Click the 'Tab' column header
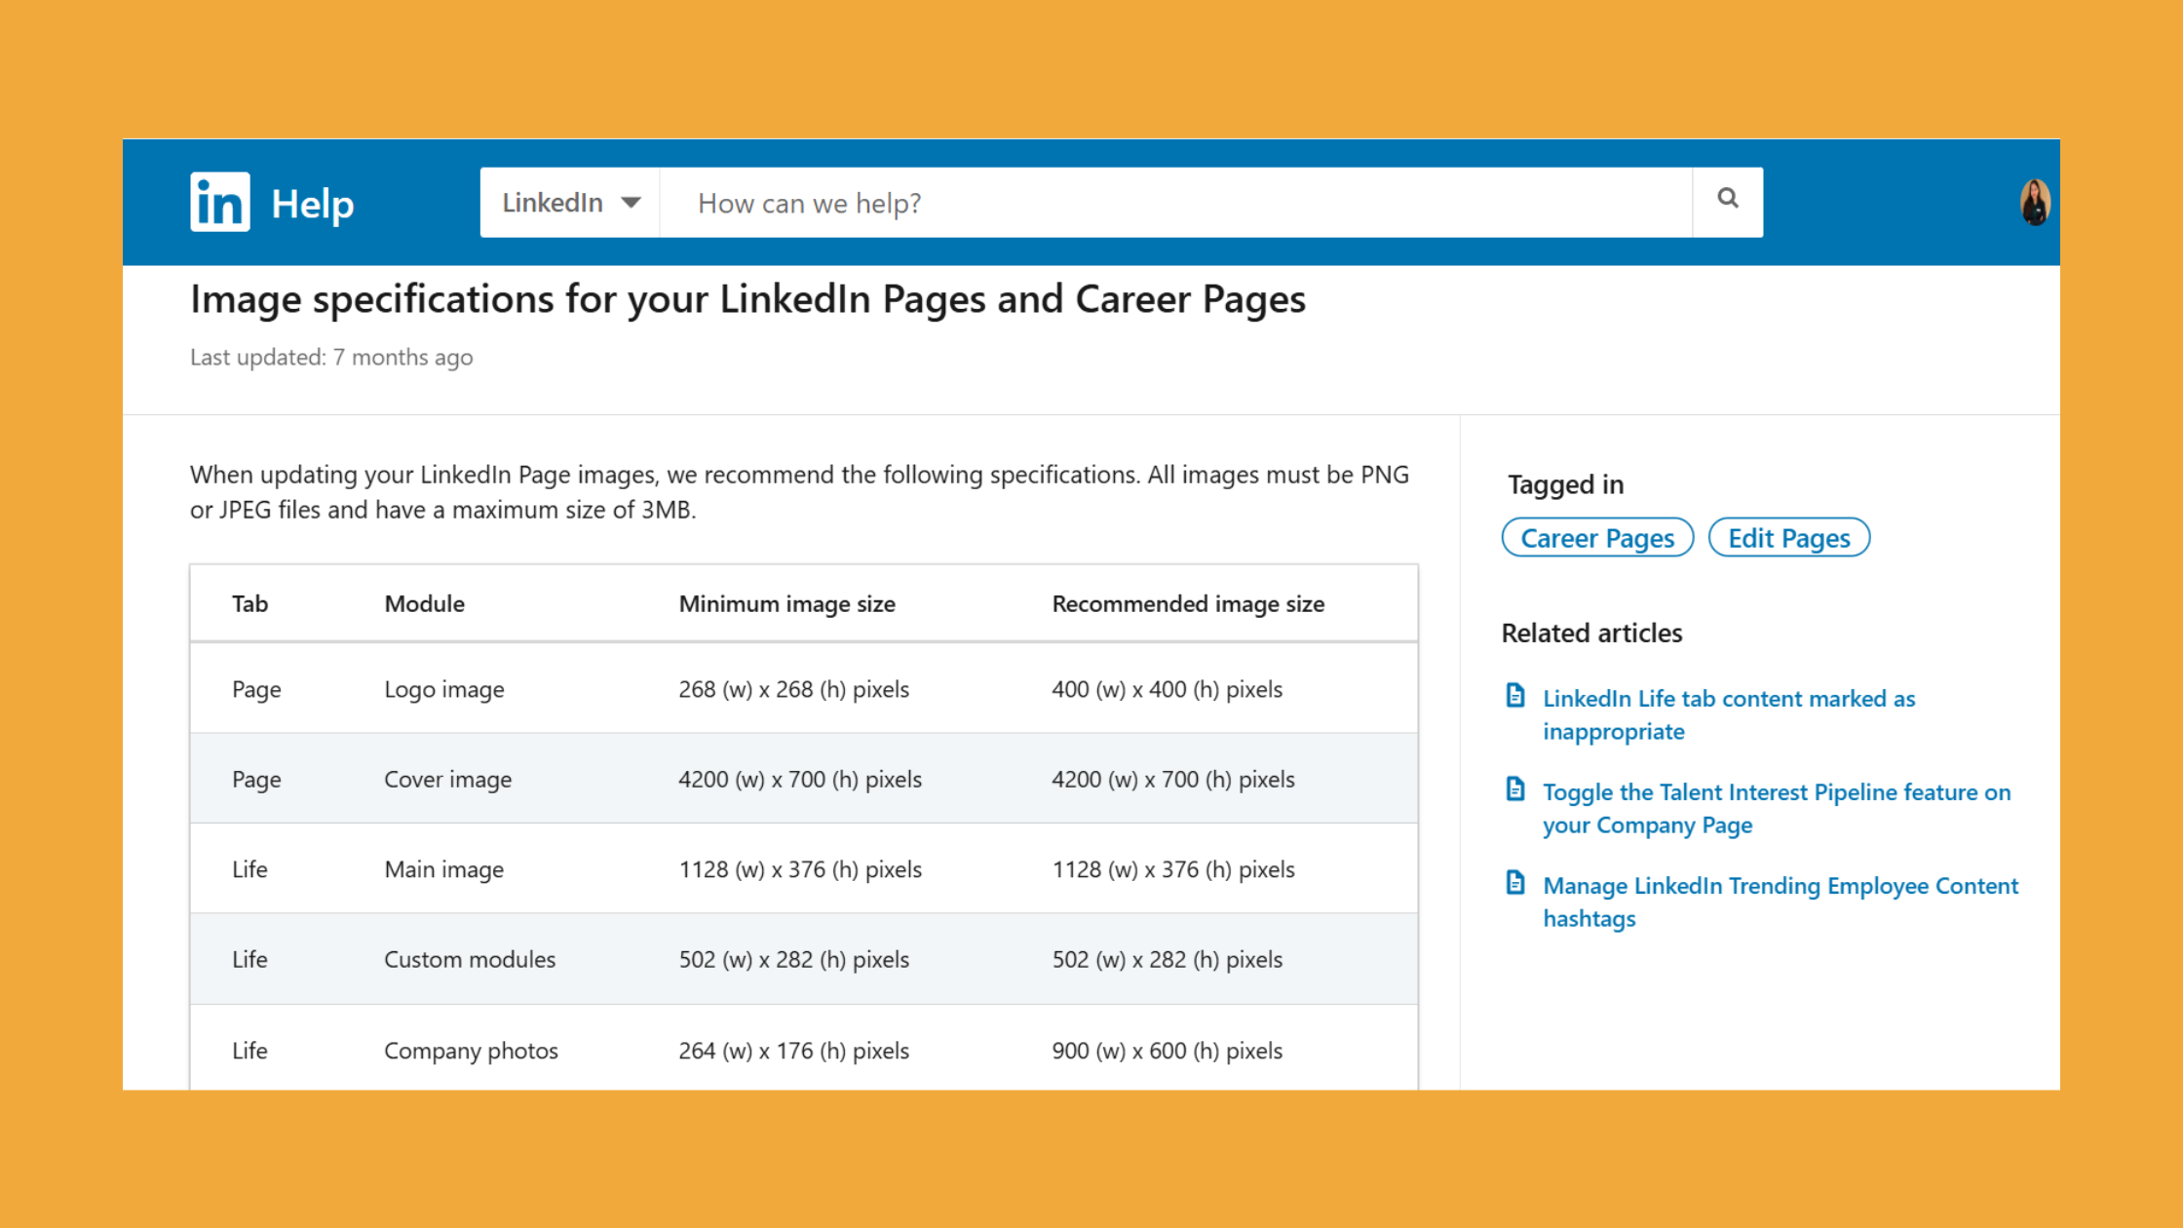Screen dimensions: 2183x1228 [x=249, y=603]
